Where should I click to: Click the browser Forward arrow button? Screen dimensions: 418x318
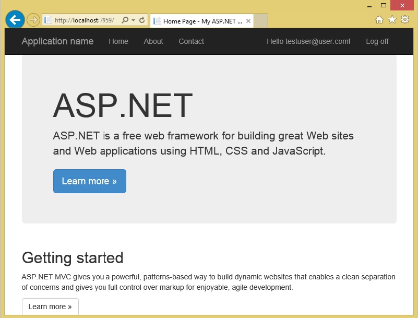pos(33,20)
